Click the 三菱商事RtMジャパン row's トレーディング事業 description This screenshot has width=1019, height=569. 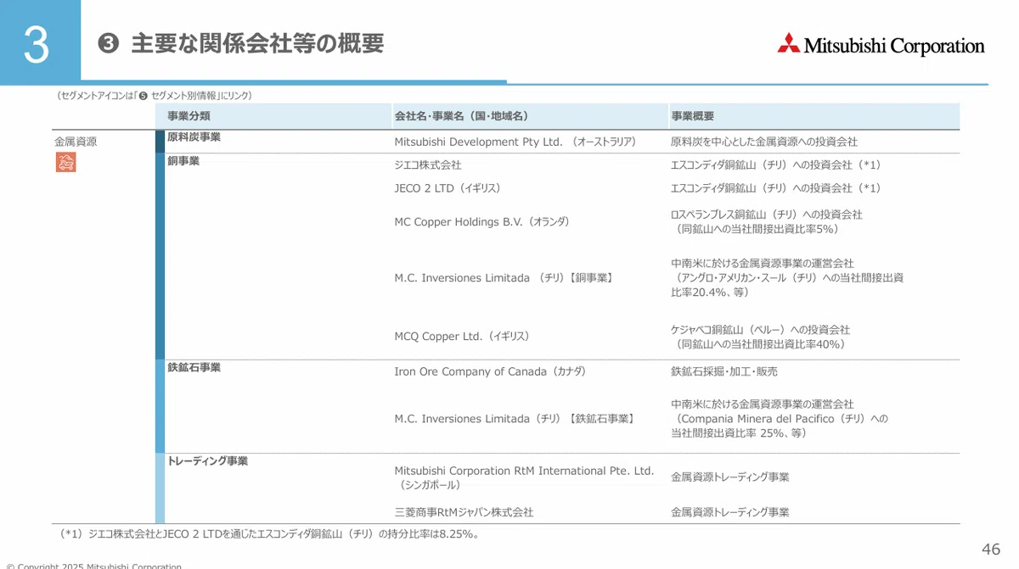729,512
